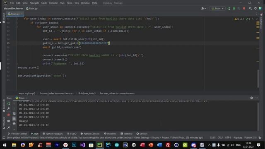Image resolution: width=265 pixels, height=149 pixels.
Task: Click discordBotServer project breadcrumb
Action: [x=13, y=8]
